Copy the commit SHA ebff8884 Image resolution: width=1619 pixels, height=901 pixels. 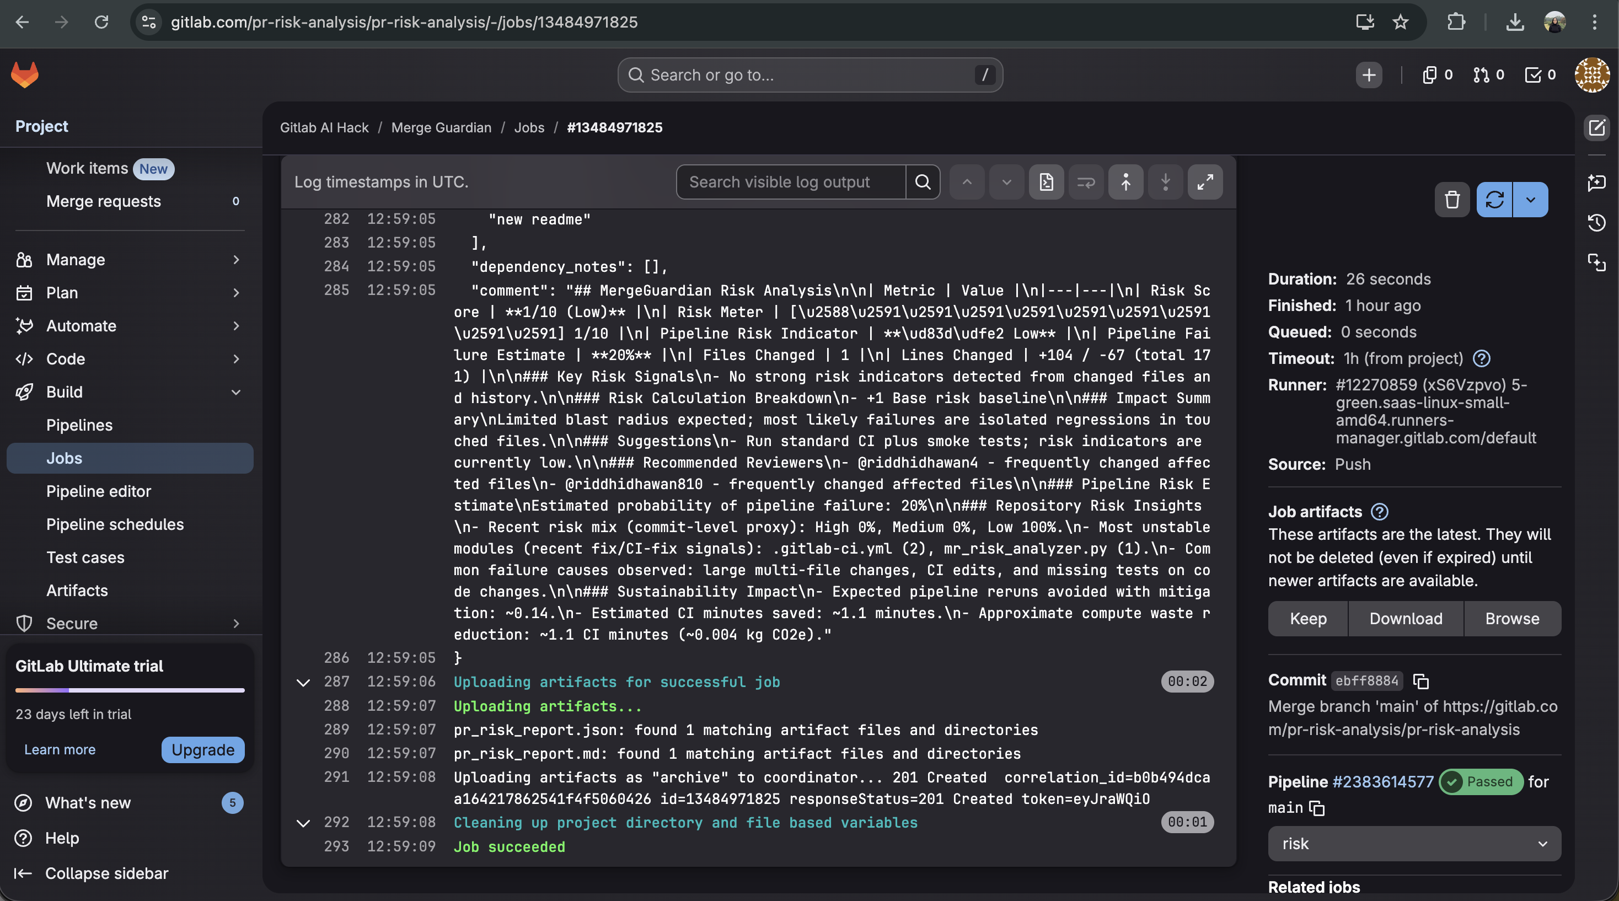[x=1421, y=680]
